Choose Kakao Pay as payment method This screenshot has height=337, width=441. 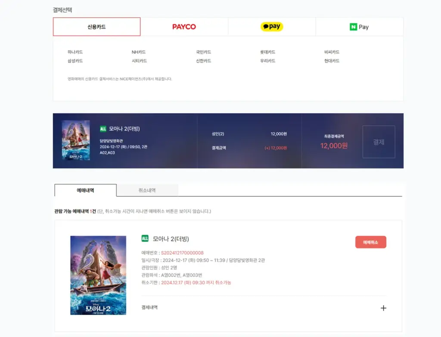[x=272, y=27]
